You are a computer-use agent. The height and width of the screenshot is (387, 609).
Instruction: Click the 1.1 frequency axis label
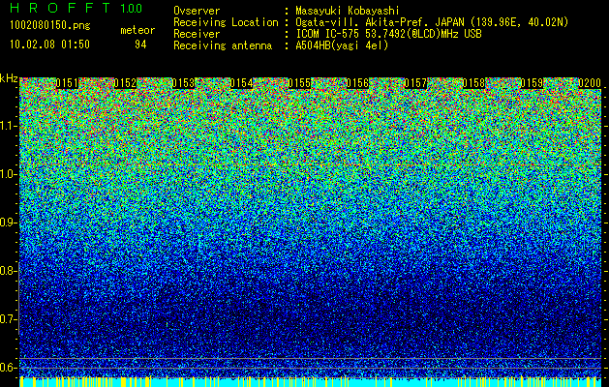[8, 126]
